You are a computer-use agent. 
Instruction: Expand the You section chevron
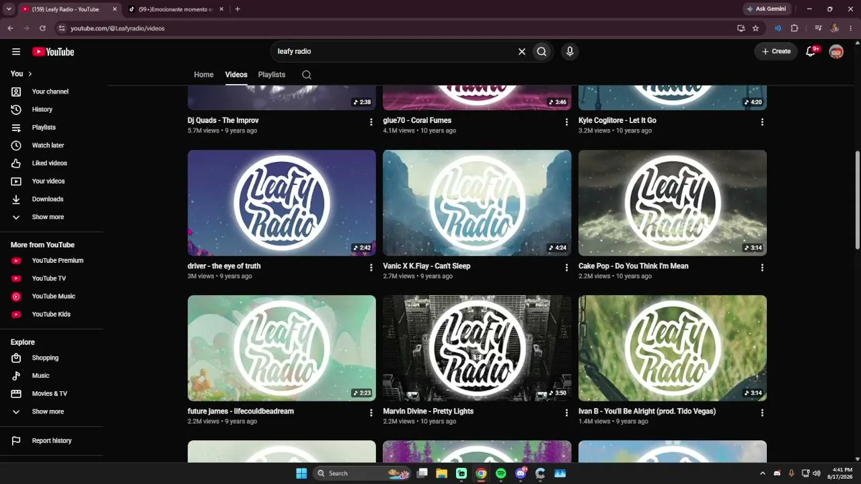(30, 74)
